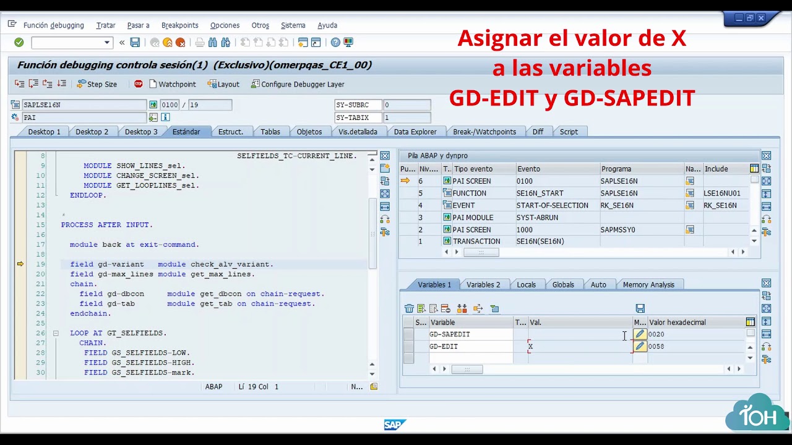Open the Breakpoints menu
Screen dimensions: 792x445
[x=180, y=25]
